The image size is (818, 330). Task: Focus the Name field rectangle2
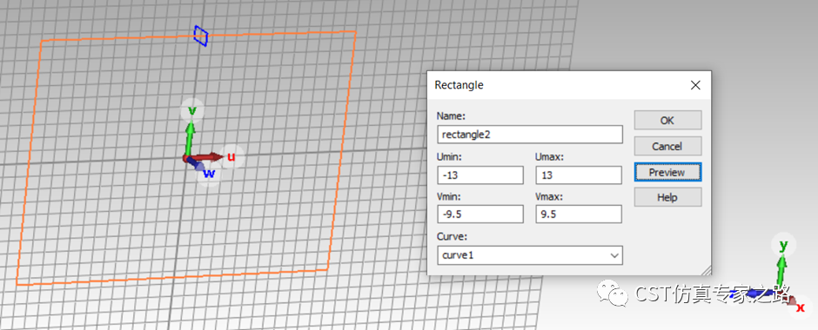point(530,135)
